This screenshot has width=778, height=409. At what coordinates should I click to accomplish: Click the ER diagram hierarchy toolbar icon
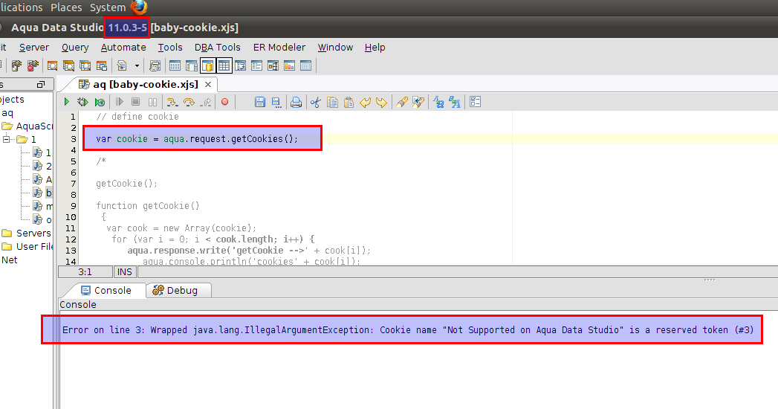(273, 65)
